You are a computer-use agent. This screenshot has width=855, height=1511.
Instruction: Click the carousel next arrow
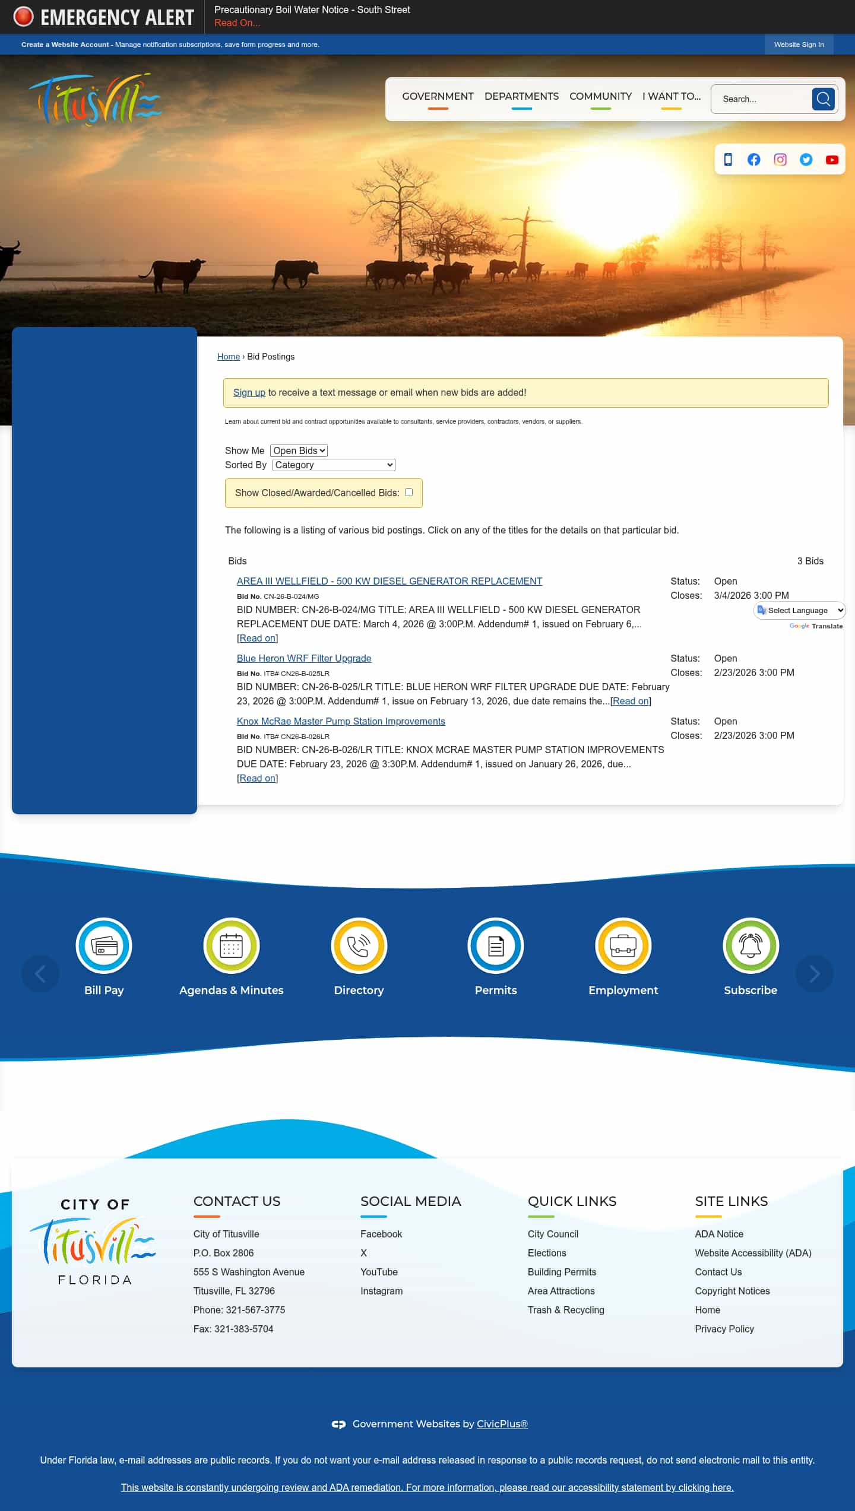pos(815,973)
